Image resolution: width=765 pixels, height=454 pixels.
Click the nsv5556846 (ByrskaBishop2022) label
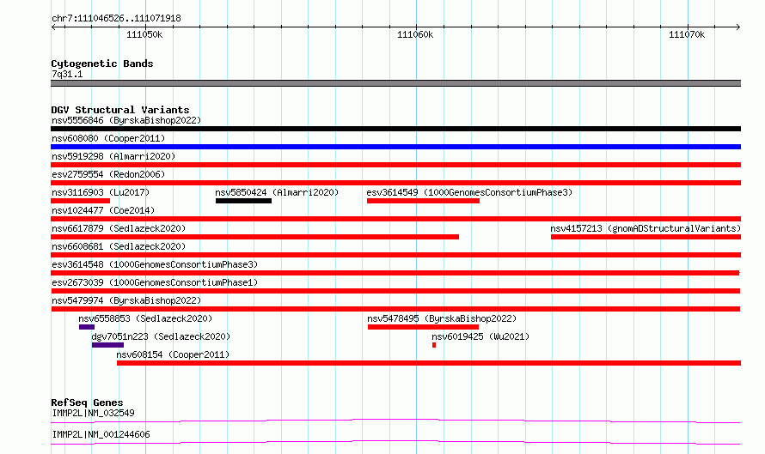[126, 120]
